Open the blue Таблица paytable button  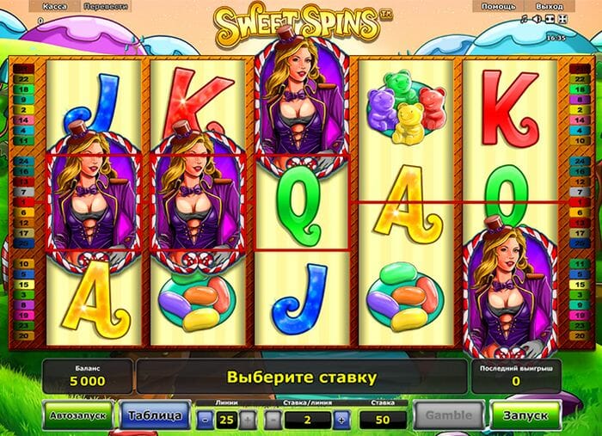(x=155, y=415)
